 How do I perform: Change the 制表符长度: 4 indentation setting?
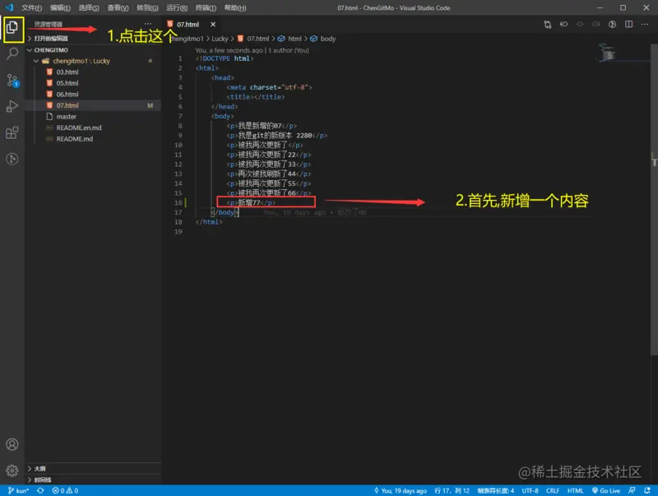(496, 490)
